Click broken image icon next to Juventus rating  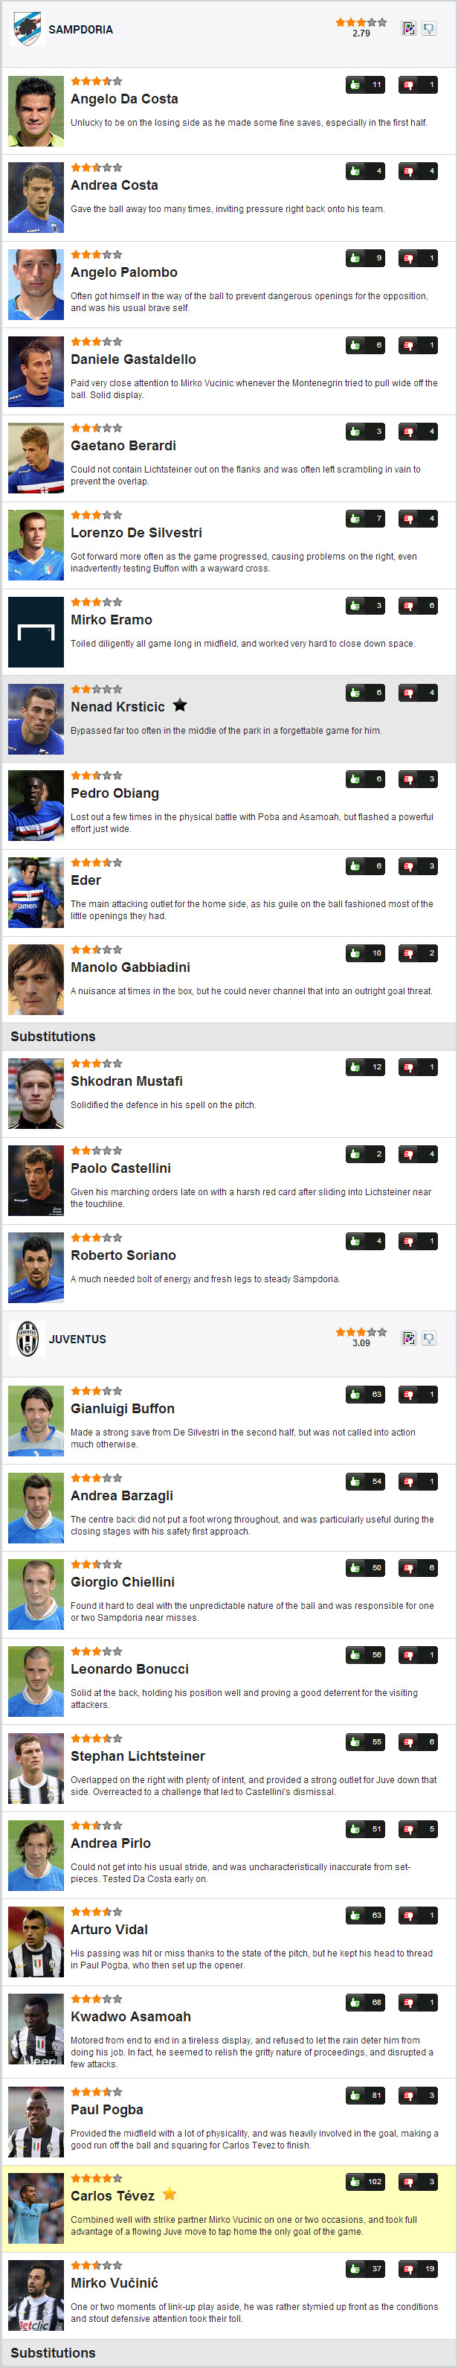pos(410,1339)
